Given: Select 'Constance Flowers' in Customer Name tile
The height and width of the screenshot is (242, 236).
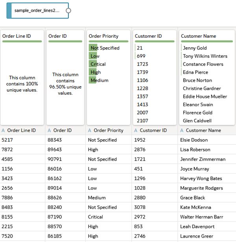Looking at the screenshot, I should click(203, 64).
